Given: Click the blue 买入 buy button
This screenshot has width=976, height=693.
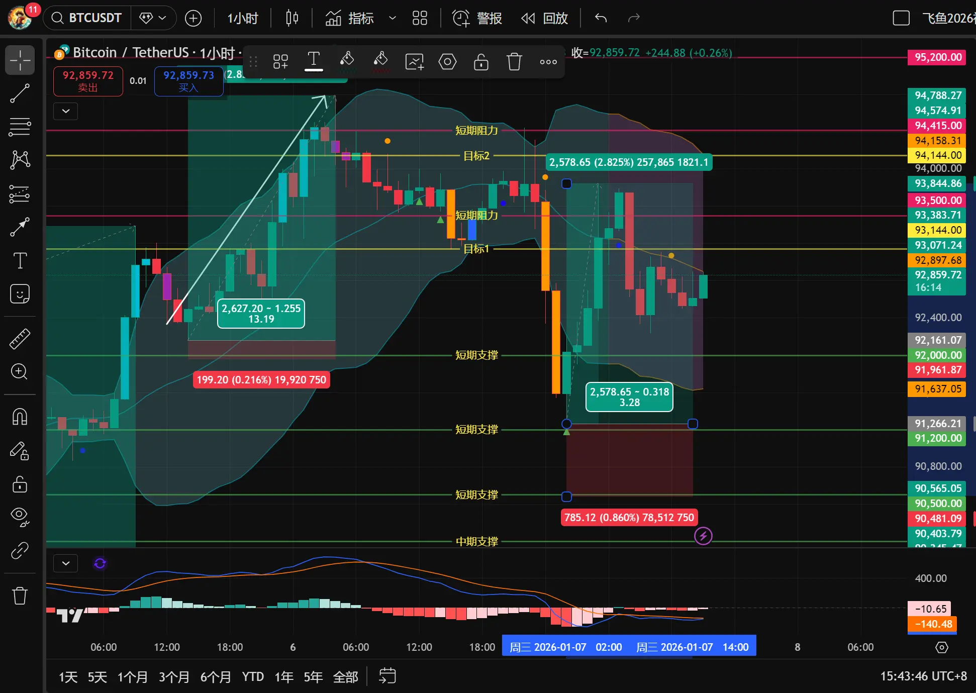Looking at the screenshot, I should click(x=188, y=81).
